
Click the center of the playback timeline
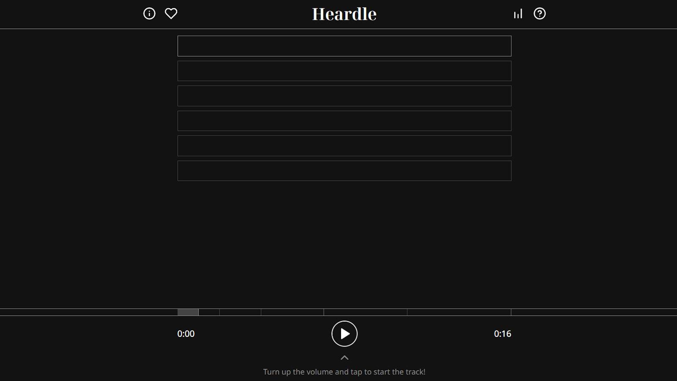click(x=338, y=312)
